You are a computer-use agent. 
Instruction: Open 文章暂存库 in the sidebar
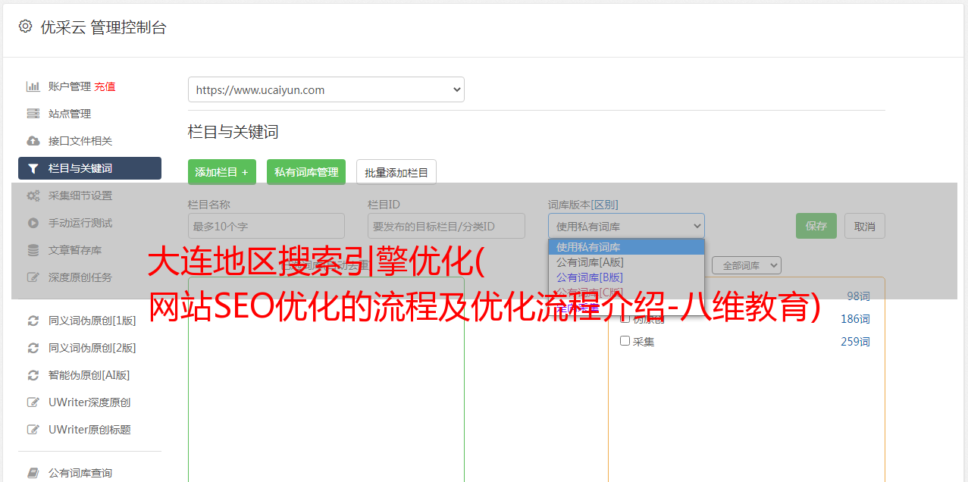point(75,250)
